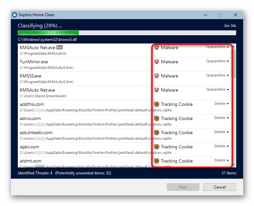254x206 pixels.
Task: Select the agkn.com entry name
Action: pos(29,147)
